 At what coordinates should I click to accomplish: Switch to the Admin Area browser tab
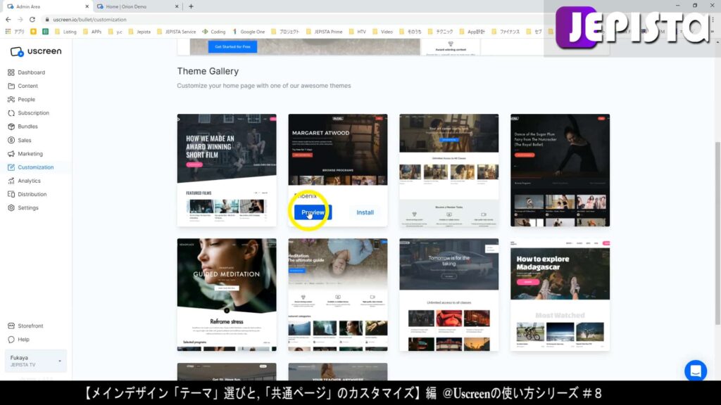pyautogui.click(x=46, y=6)
